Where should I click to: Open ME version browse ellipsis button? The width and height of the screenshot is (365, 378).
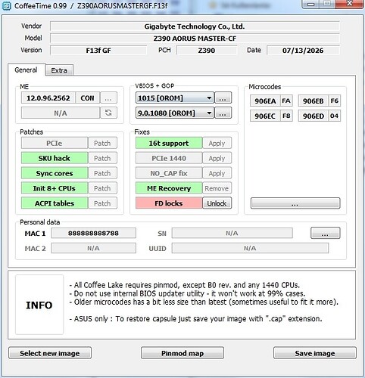click(108, 98)
